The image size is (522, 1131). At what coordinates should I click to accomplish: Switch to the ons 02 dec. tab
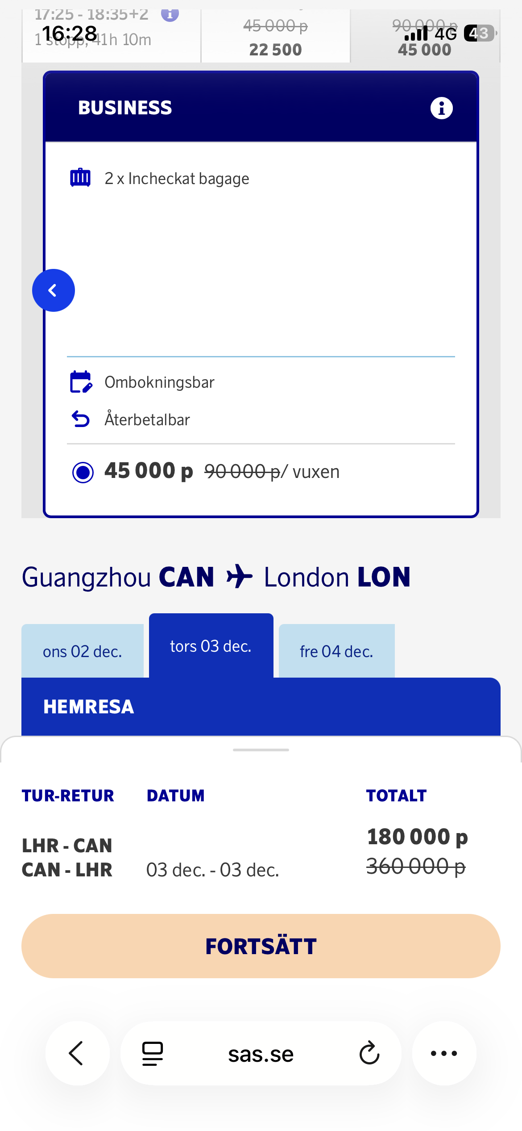tap(83, 651)
